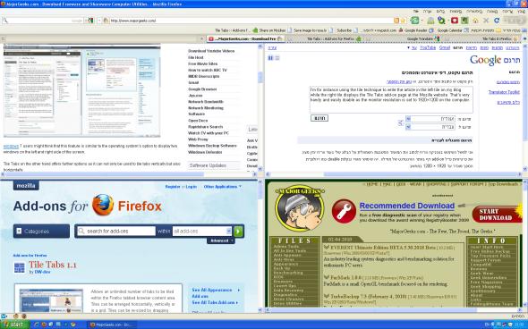
Task: Select the MajorGeeks.com browser tab
Action: point(246,39)
